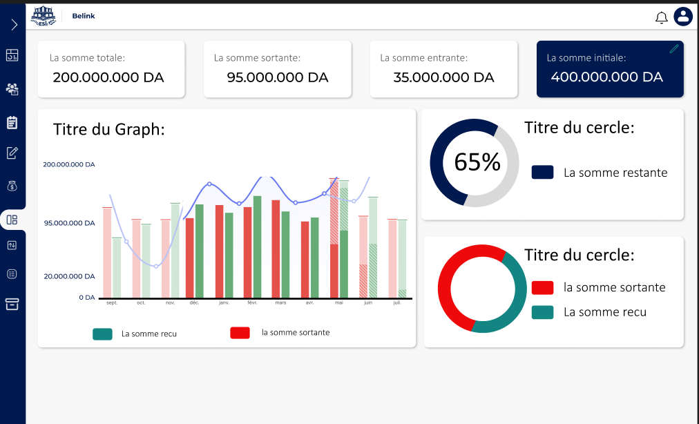Click the green La somme recu graph legend swatch

point(102,334)
